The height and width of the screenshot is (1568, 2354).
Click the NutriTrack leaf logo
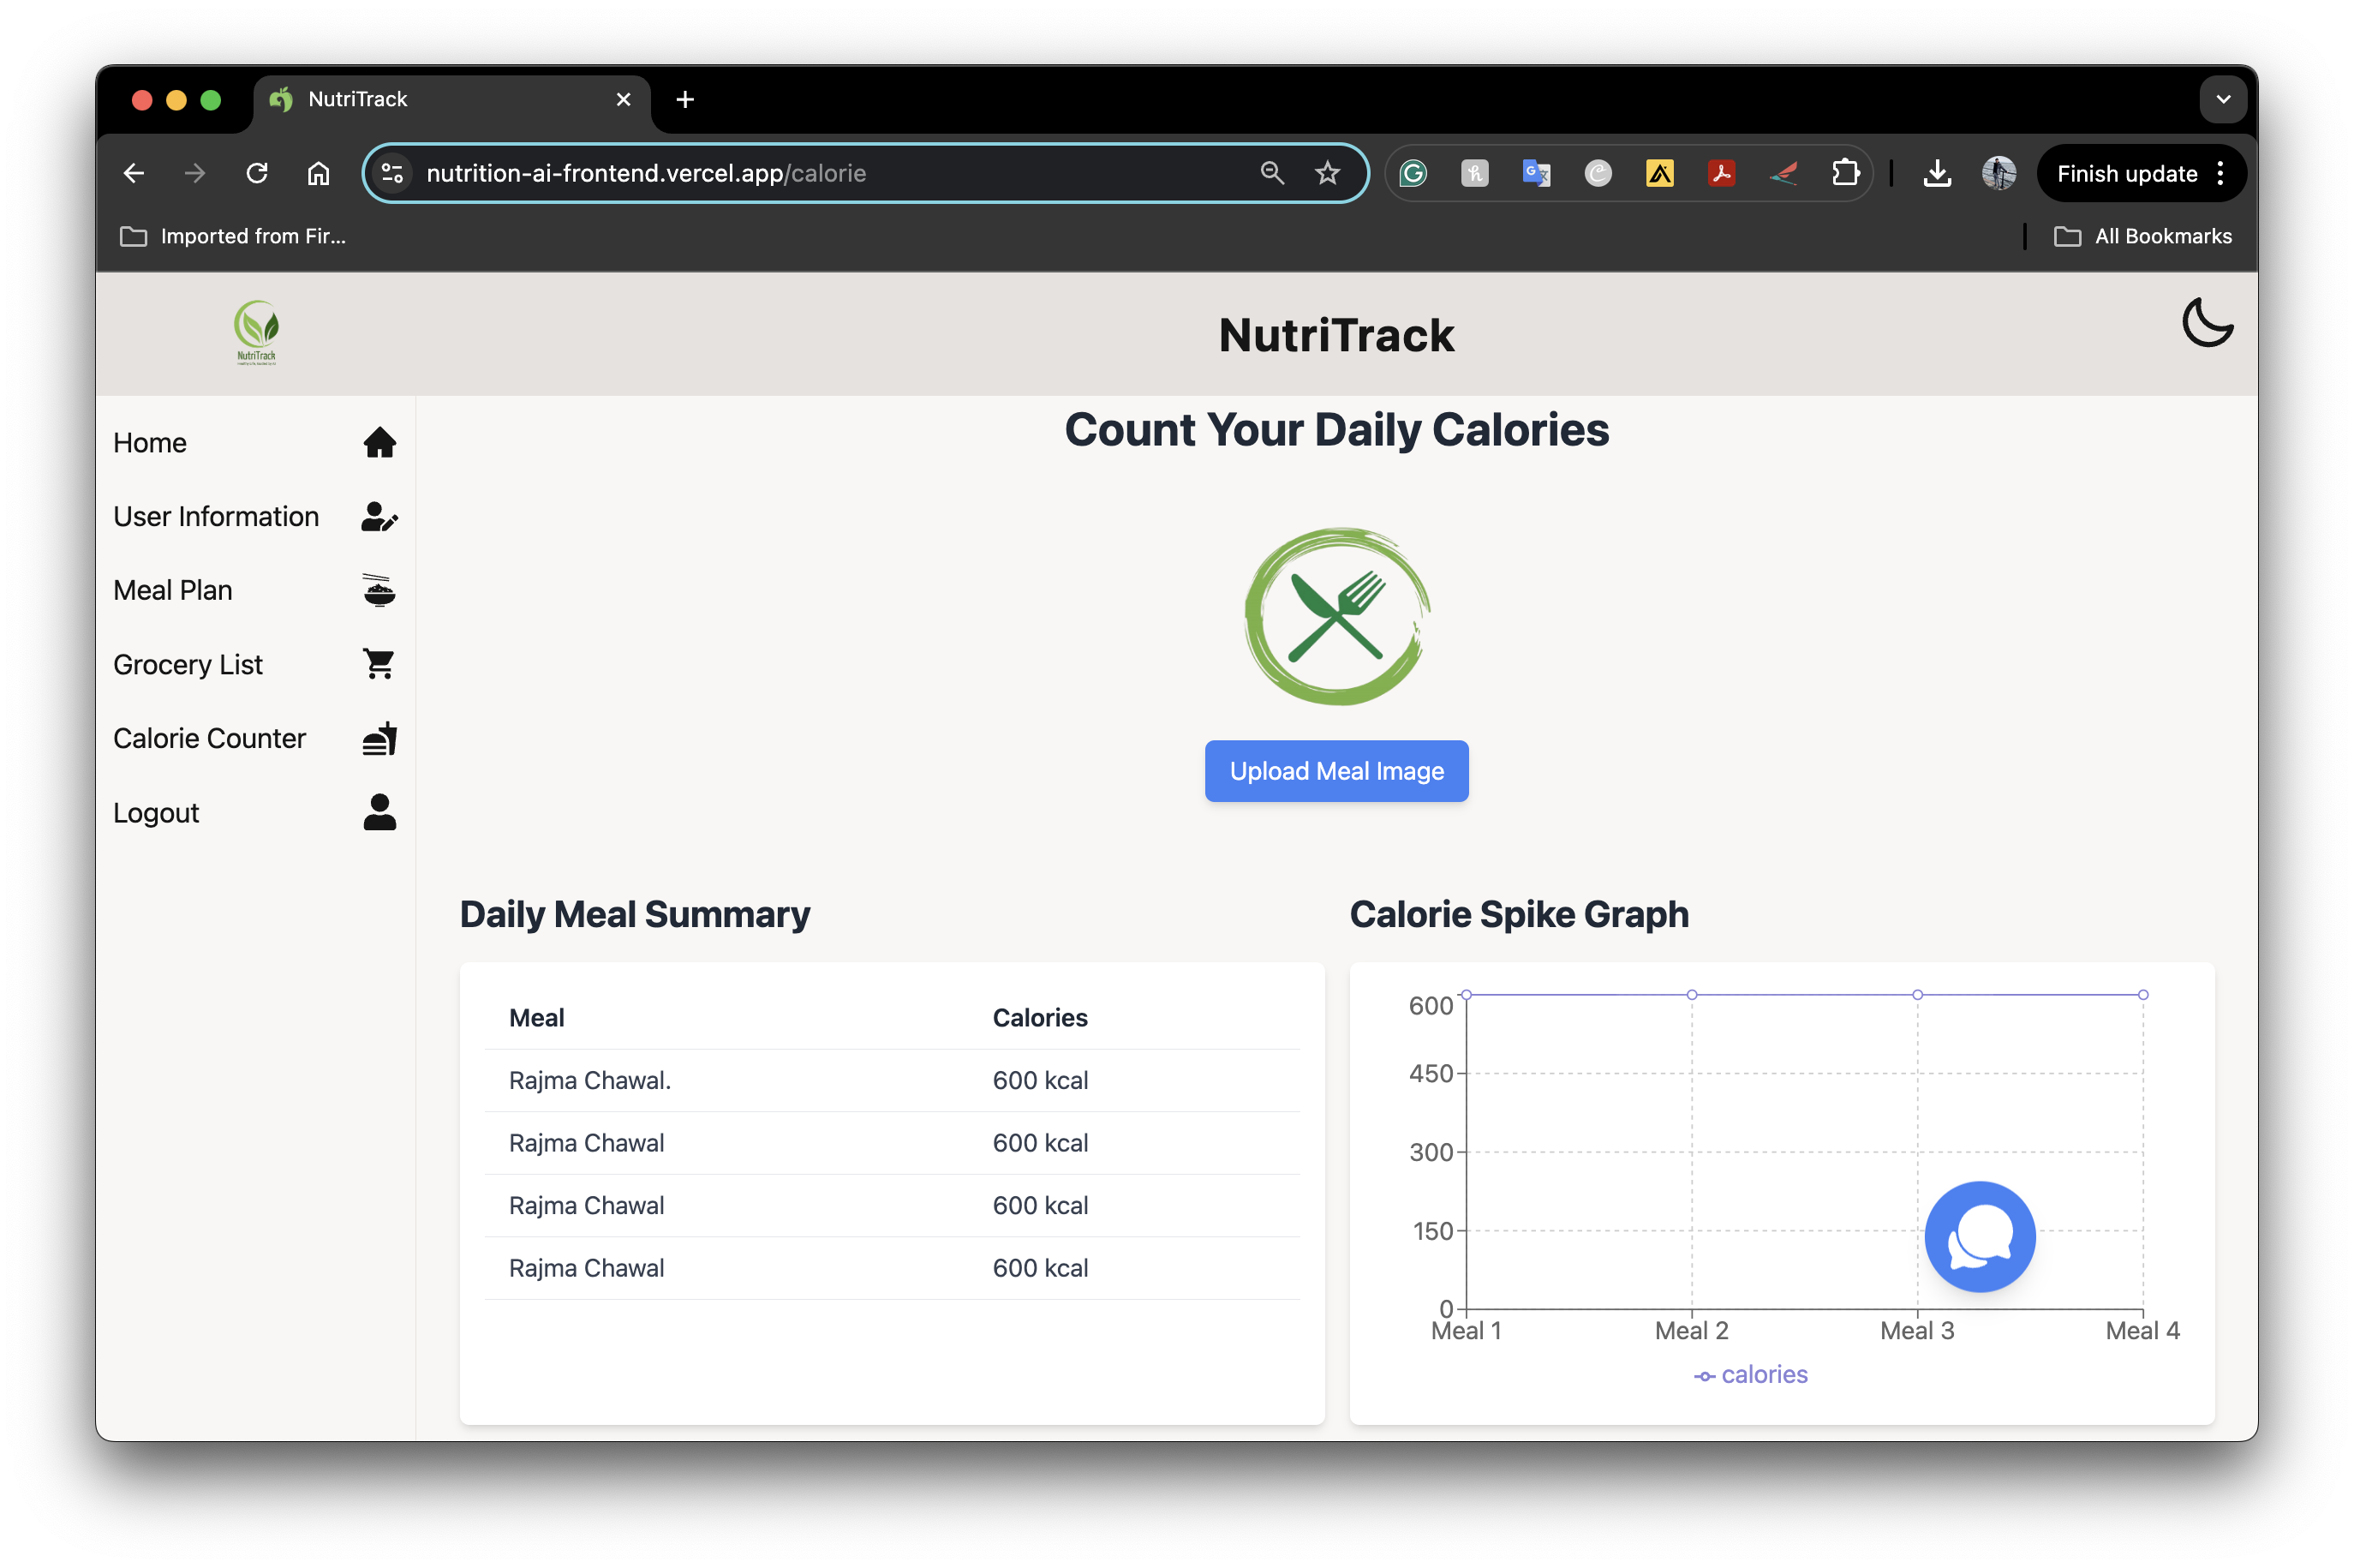[x=257, y=332]
